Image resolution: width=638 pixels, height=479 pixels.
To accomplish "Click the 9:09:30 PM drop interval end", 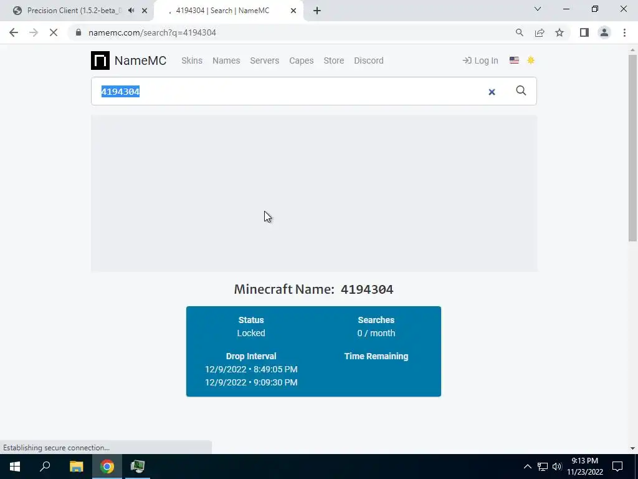I will (x=251, y=382).
